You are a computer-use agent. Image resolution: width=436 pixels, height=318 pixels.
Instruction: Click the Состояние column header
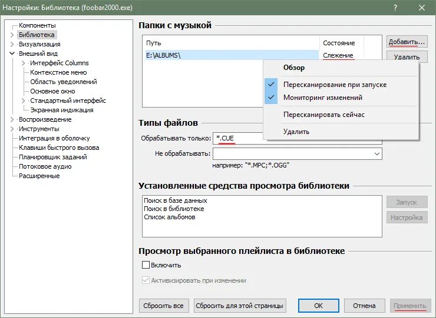tap(342, 43)
